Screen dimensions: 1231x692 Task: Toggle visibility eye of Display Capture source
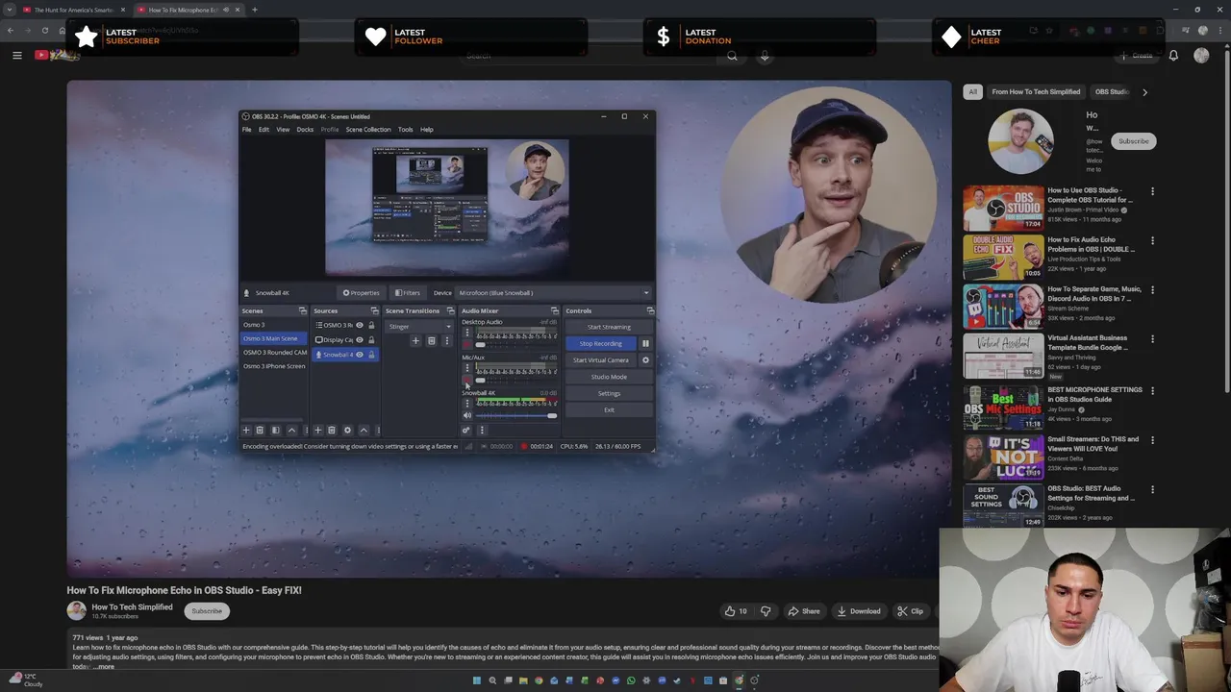pyautogui.click(x=360, y=339)
